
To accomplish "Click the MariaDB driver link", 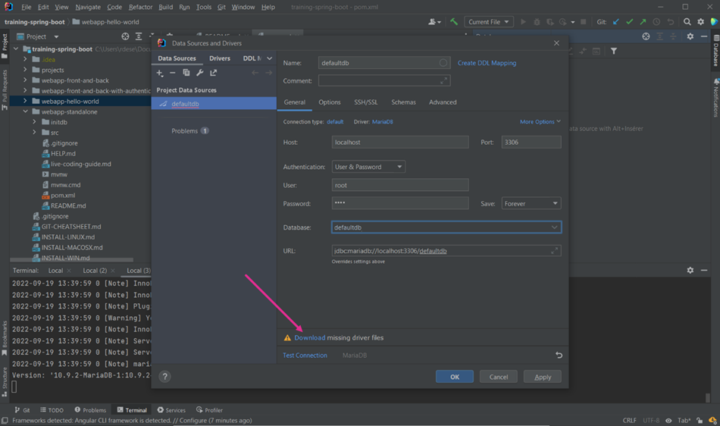I will (x=383, y=121).
